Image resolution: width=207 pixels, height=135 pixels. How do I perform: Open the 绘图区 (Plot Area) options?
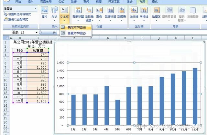pos(156,14)
